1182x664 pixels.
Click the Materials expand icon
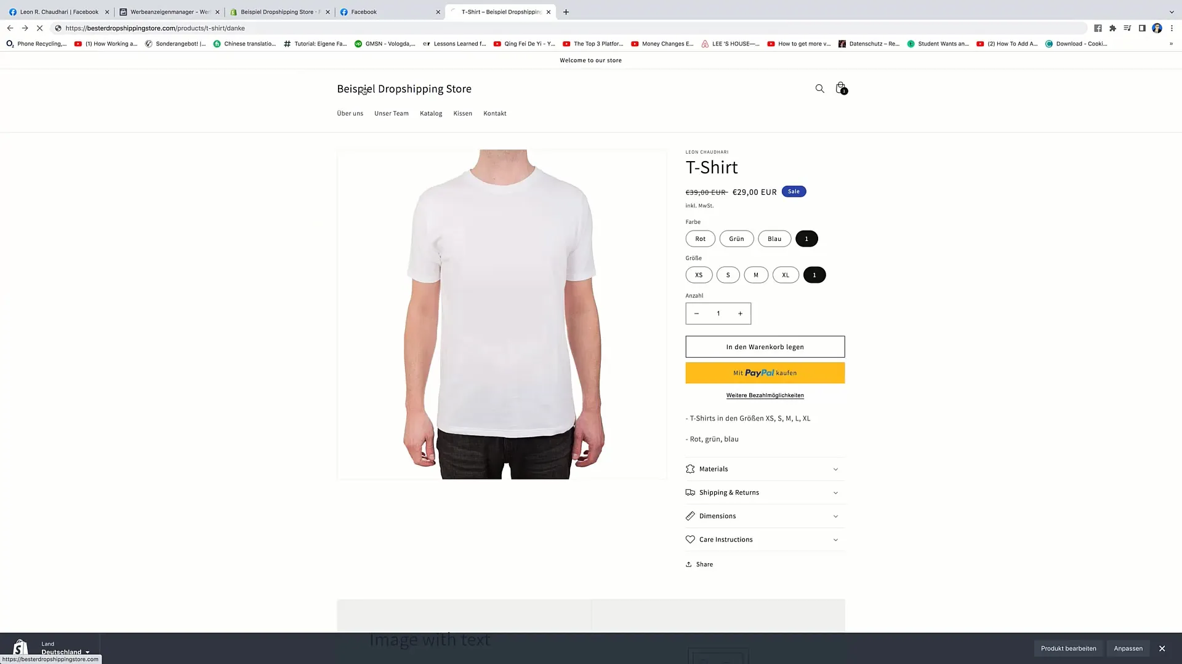(835, 468)
